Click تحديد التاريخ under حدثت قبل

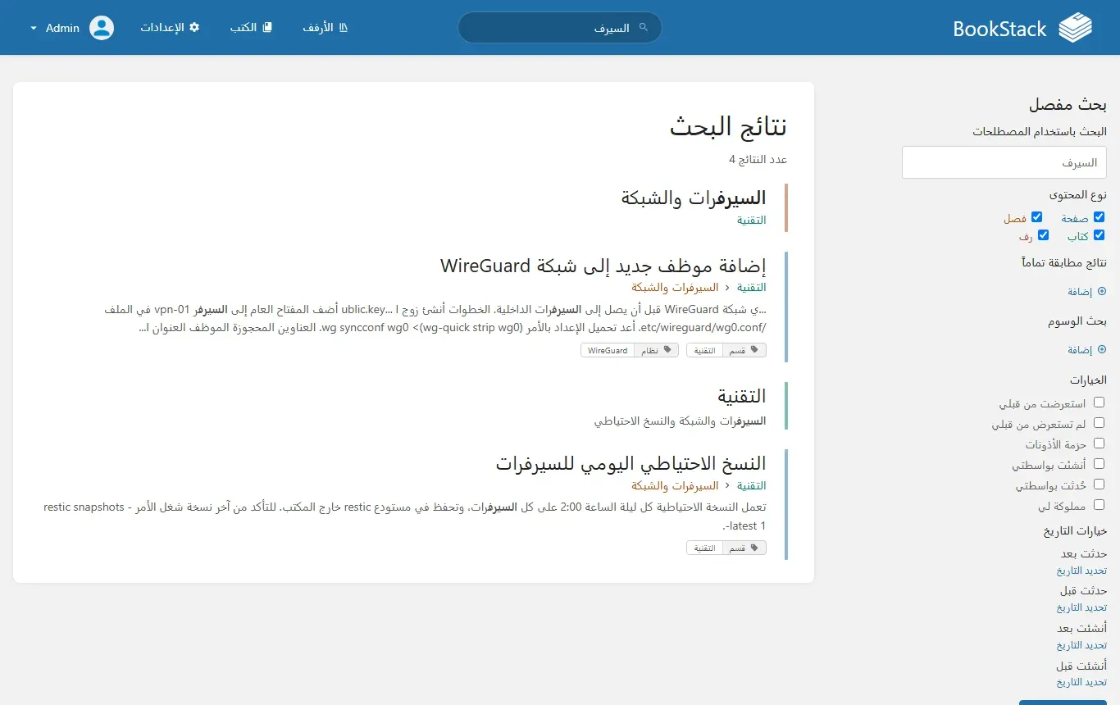pos(1081,607)
